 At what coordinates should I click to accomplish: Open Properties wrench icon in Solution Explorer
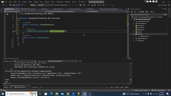click(151, 12)
